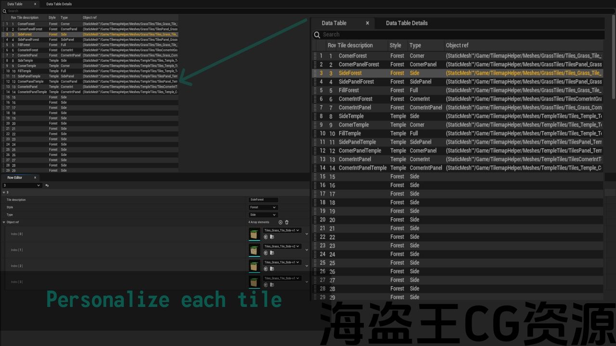Click the Tile description field containing SideForest

tap(263, 200)
